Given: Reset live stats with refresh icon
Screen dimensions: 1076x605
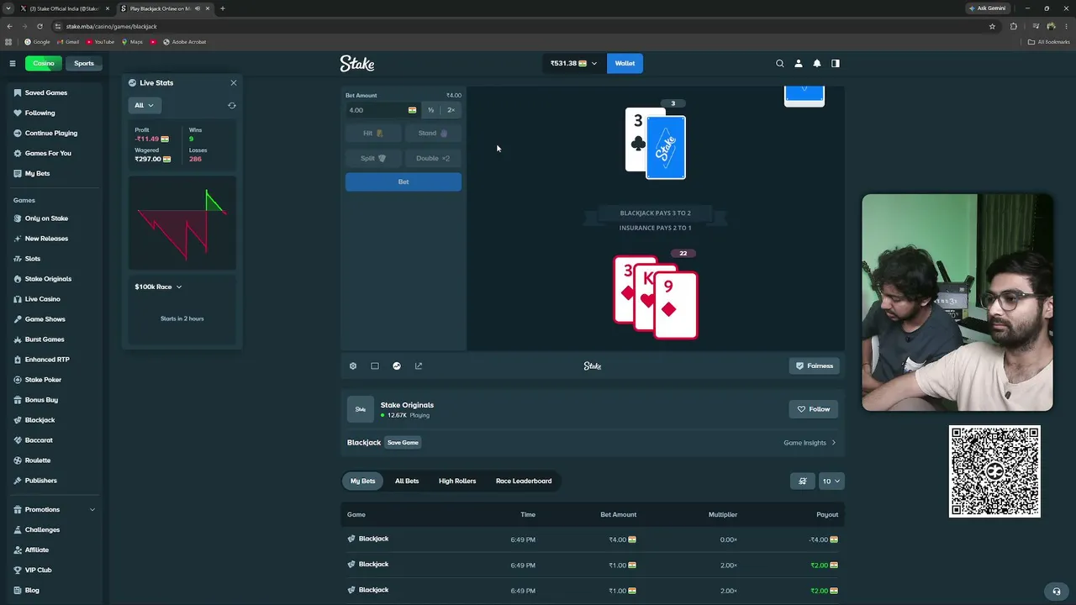Looking at the screenshot, I should coord(232,105).
